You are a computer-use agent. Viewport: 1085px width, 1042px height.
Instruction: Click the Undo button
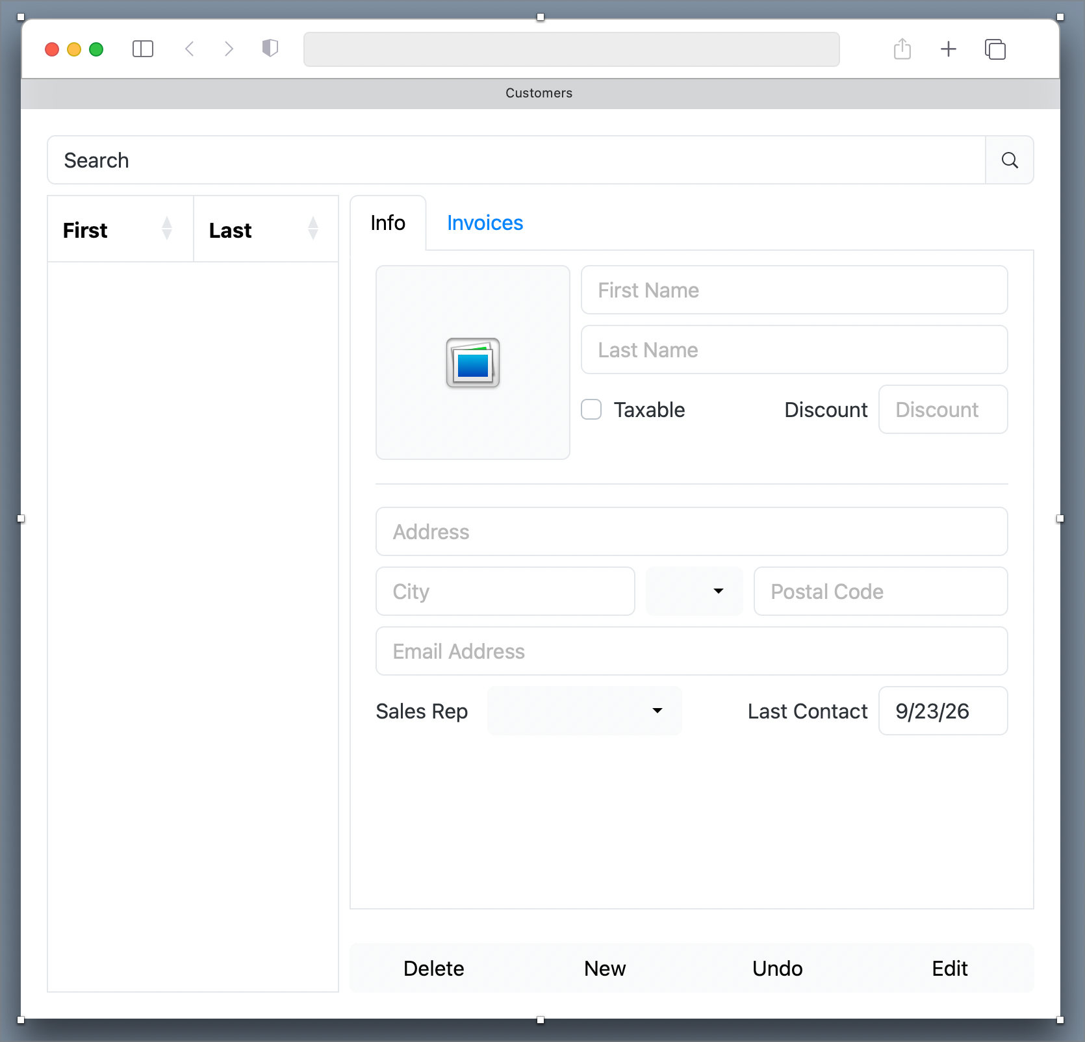coord(778,969)
